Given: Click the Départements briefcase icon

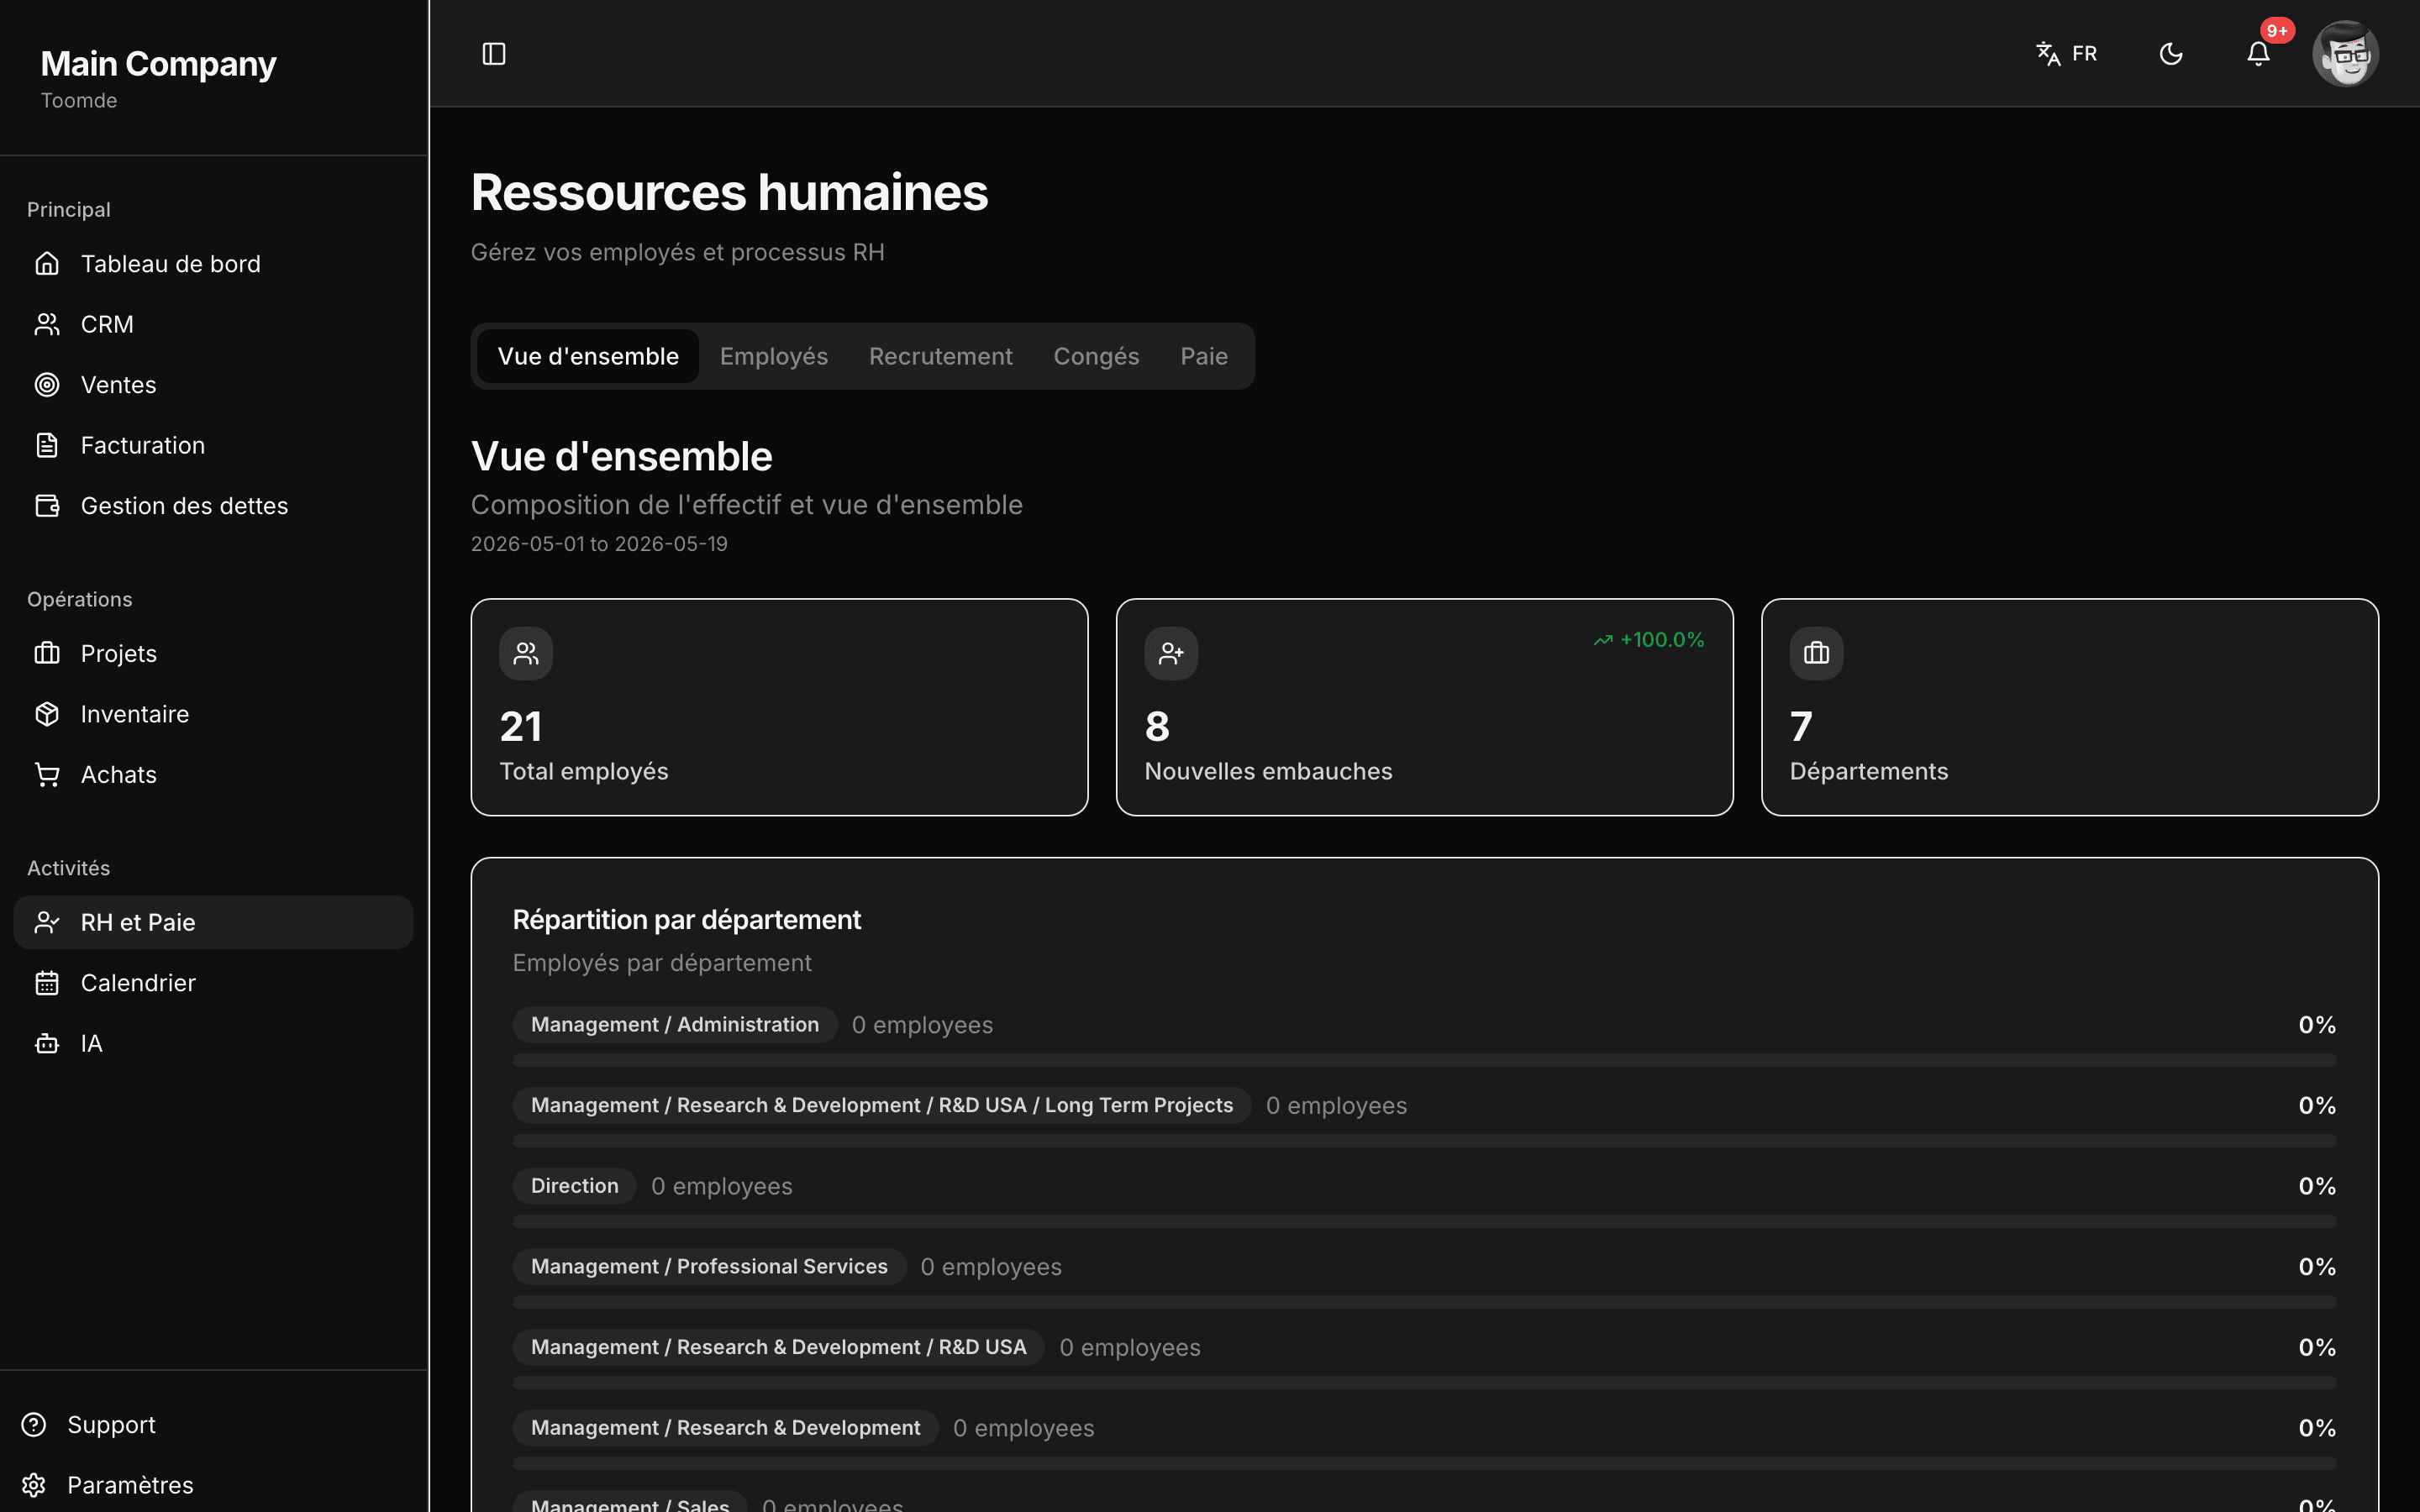Looking at the screenshot, I should click(x=1816, y=654).
